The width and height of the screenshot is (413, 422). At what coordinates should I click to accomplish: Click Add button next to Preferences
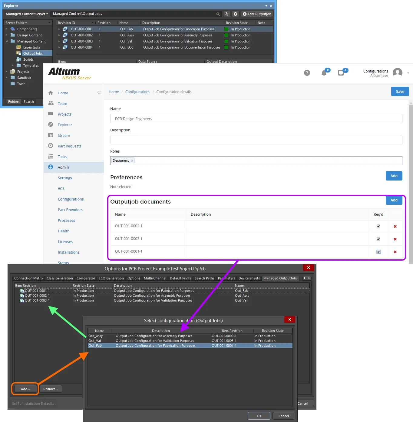point(394,176)
